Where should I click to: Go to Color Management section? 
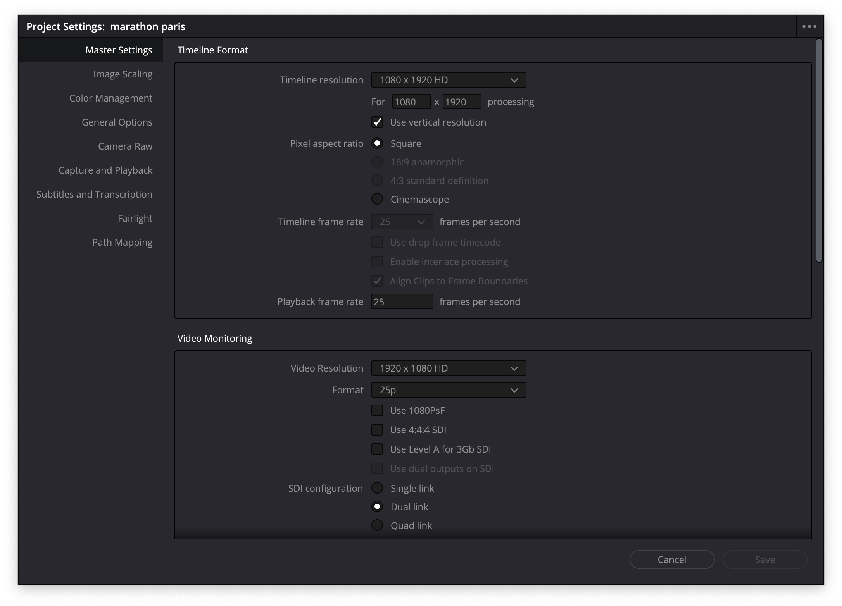click(110, 98)
